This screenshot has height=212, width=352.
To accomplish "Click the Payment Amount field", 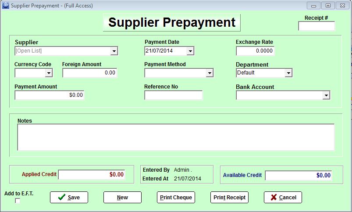I will [x=49, y=95].
